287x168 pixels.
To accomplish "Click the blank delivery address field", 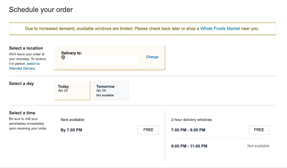I will (x=102, y=60).
